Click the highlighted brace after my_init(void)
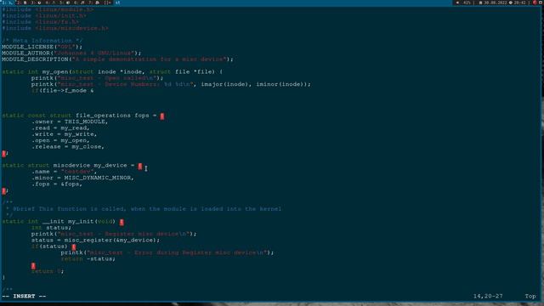544x306 pixels. click(122, 222)
